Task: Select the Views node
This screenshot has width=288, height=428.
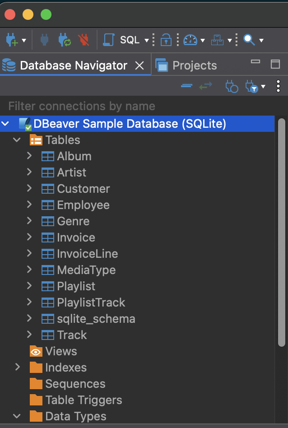Action: coord(61,351)
